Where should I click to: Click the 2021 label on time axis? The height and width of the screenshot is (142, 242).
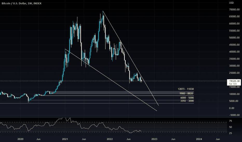65,139
